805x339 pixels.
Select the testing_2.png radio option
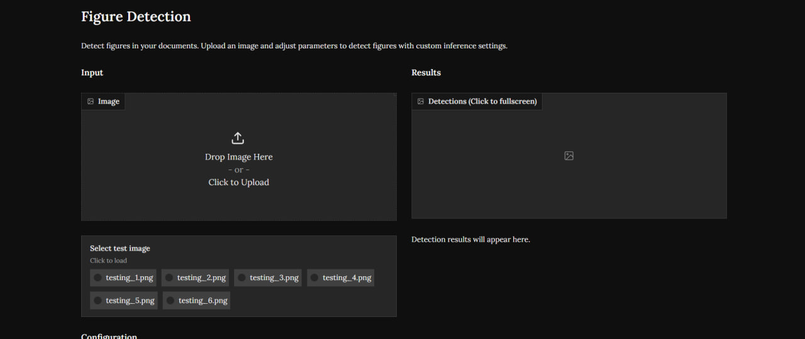[x=195, y=277]
